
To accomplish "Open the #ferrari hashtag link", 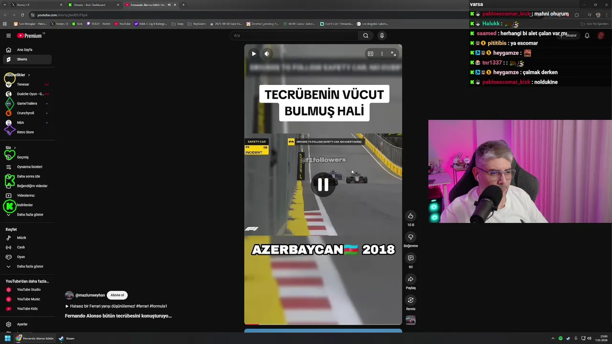I will (x=142, y=306).
